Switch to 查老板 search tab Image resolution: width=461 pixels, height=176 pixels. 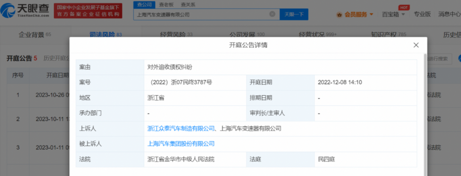coord(166,4)
